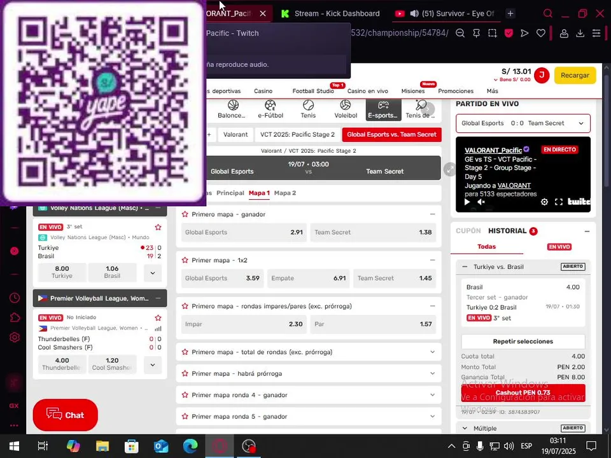Open File Explorer from taskbar
The image size is (611, 458).
(102, 446)
